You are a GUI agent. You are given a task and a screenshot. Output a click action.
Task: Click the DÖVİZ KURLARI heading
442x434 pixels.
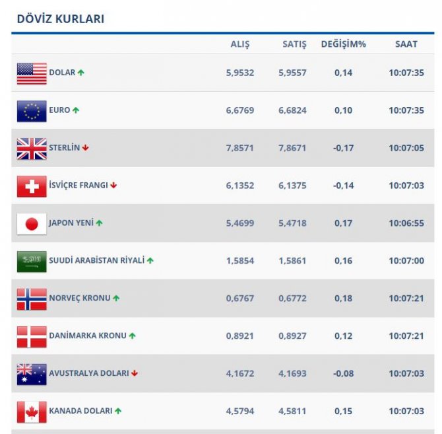click(x=61, y=19)
